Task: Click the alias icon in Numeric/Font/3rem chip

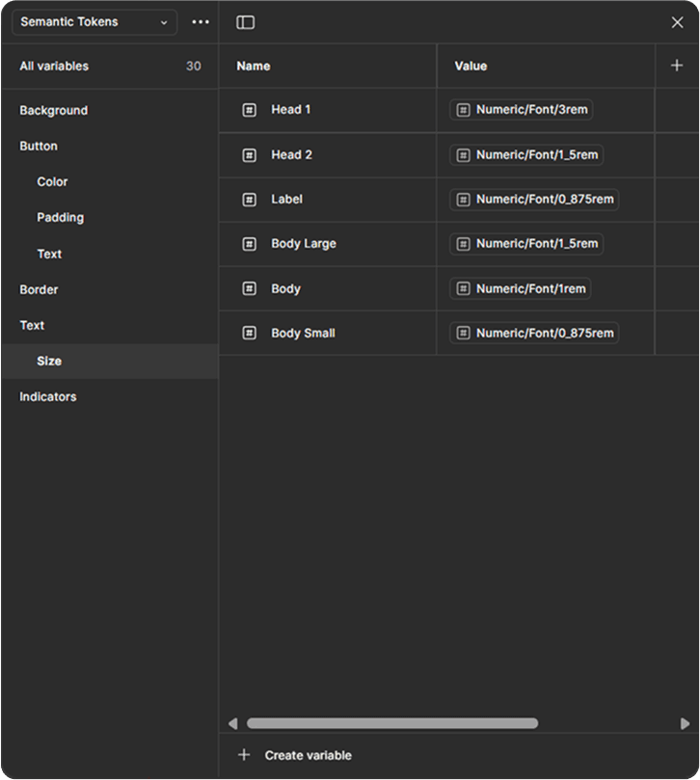Action: click(x=463, y=110)
